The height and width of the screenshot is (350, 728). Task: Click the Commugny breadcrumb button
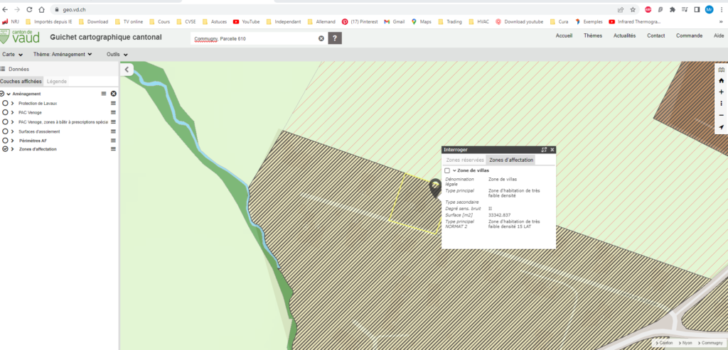pyautogui.click(x=710, y=343)
